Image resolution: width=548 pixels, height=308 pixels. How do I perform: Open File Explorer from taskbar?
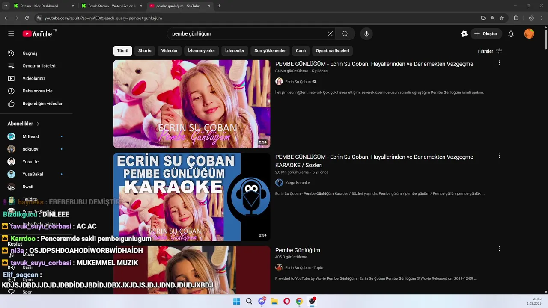click(x=274, y=301)
